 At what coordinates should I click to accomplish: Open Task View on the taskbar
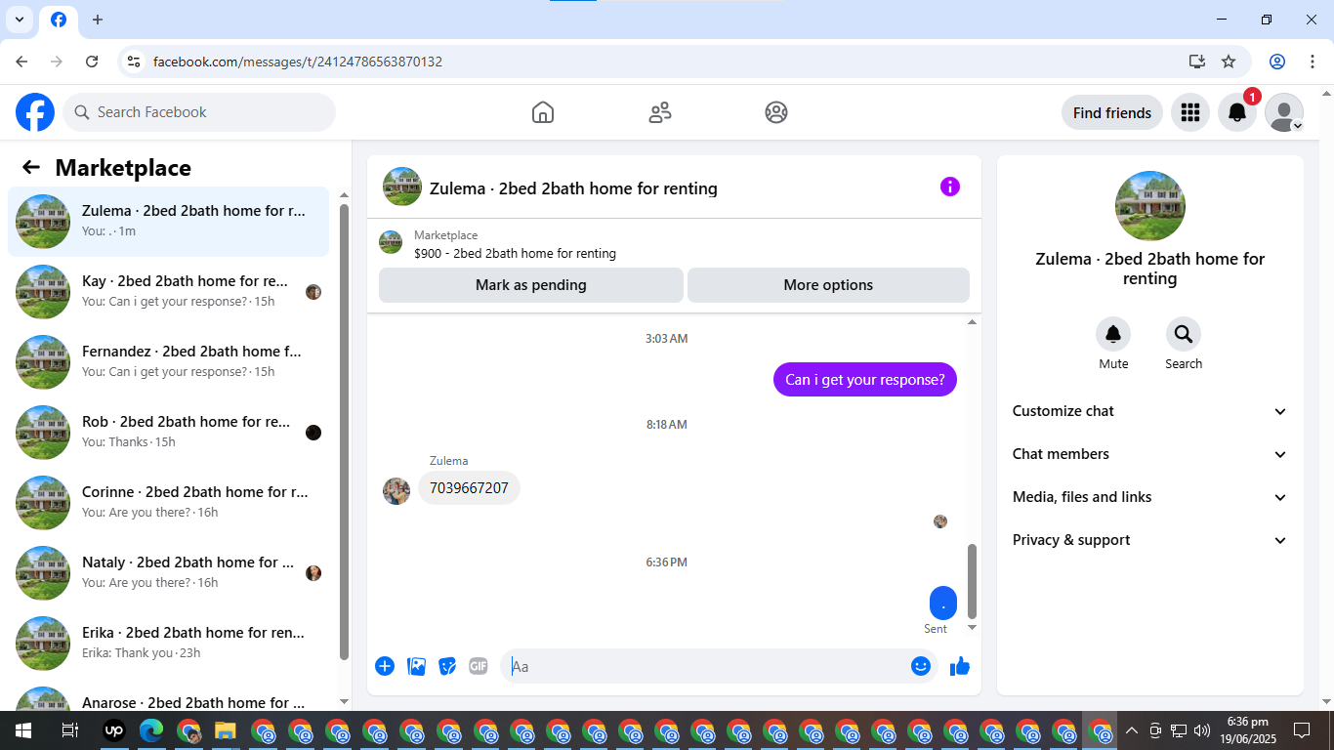coord(69,730)
